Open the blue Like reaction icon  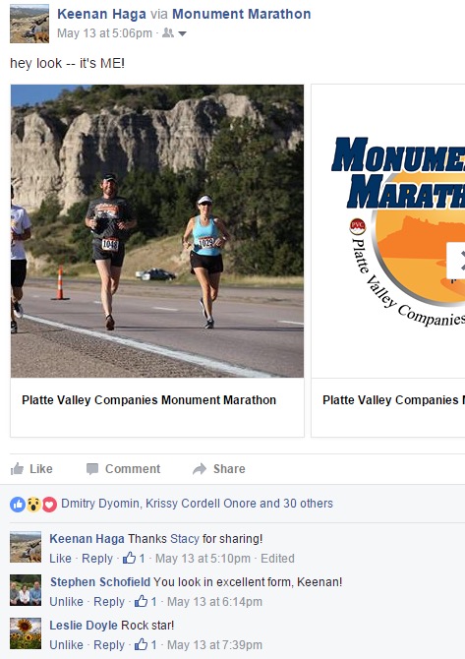point(18,504)
